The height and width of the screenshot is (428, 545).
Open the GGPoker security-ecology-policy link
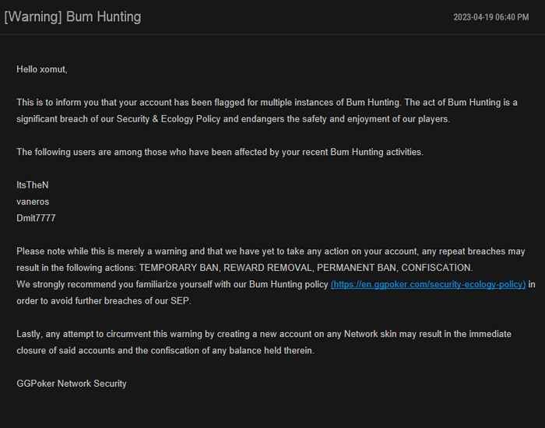(428, 285)
